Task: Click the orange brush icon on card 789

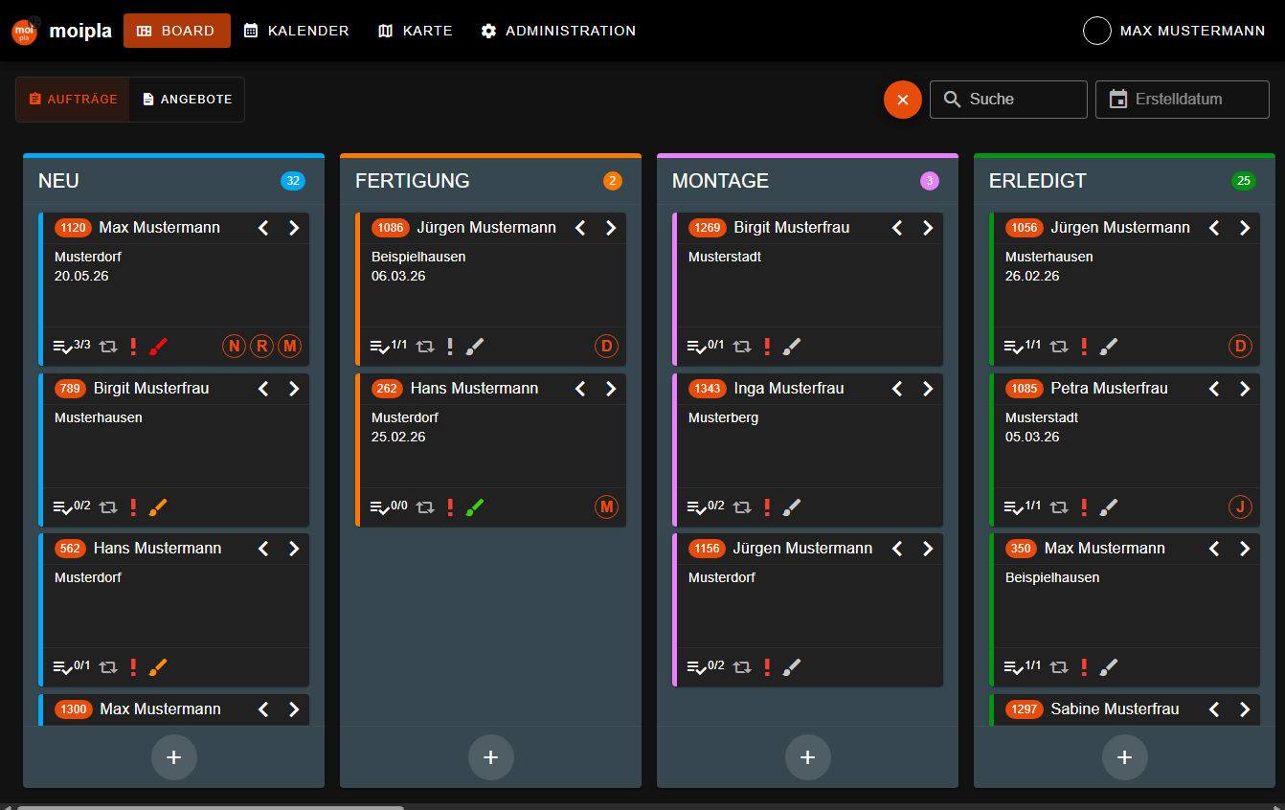Action: pyautogui.click(x=158, y=507)
